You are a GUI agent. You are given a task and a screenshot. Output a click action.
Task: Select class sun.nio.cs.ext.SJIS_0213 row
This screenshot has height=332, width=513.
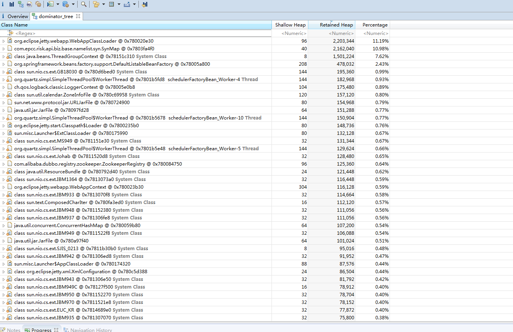click(195, 249)
